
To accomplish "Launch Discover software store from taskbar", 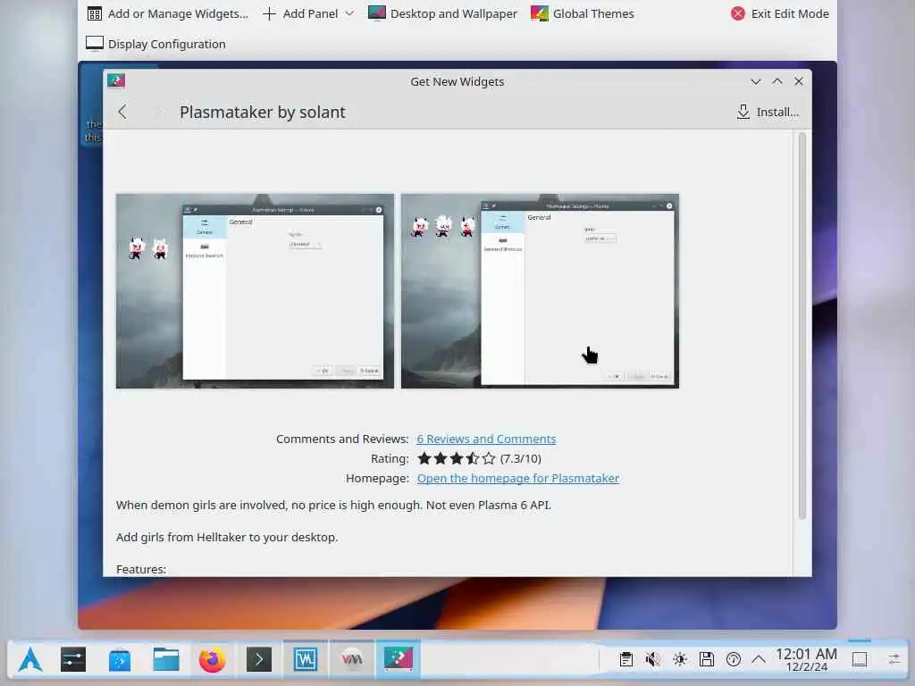I will 120,660.
